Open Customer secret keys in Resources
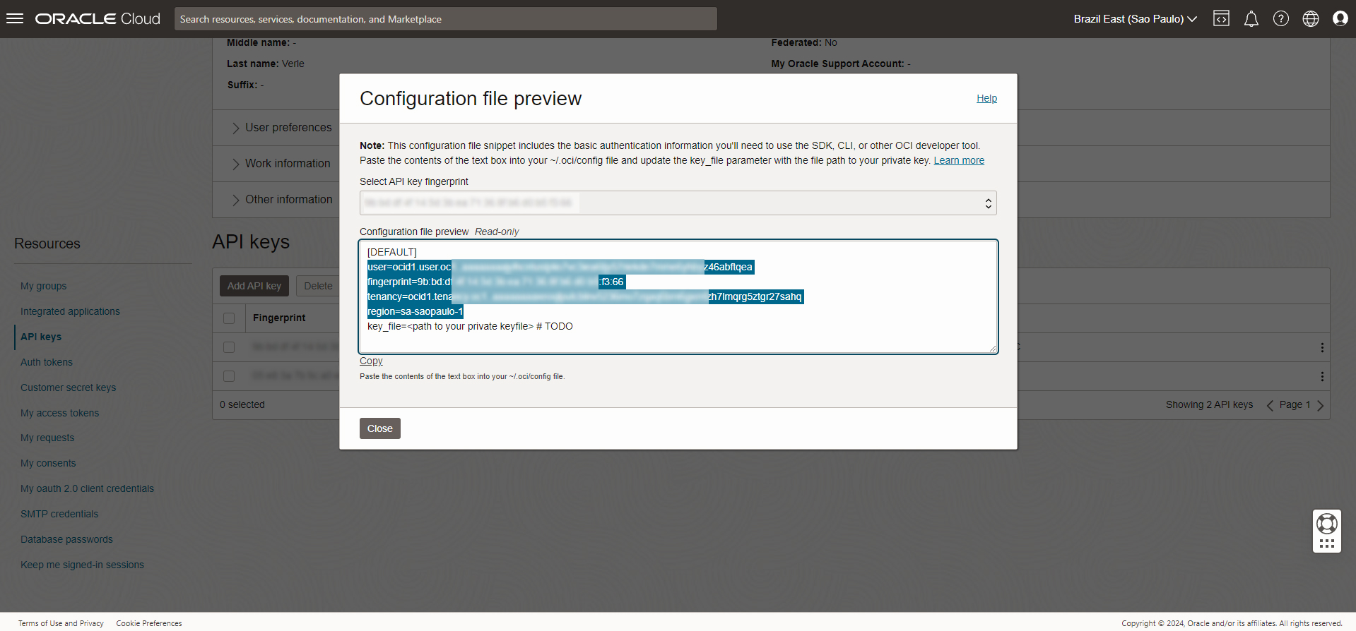 [68, 387]
